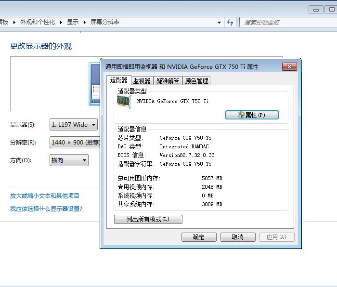
Task: Maximize the control panel window
Action: (x=332, y=10)
